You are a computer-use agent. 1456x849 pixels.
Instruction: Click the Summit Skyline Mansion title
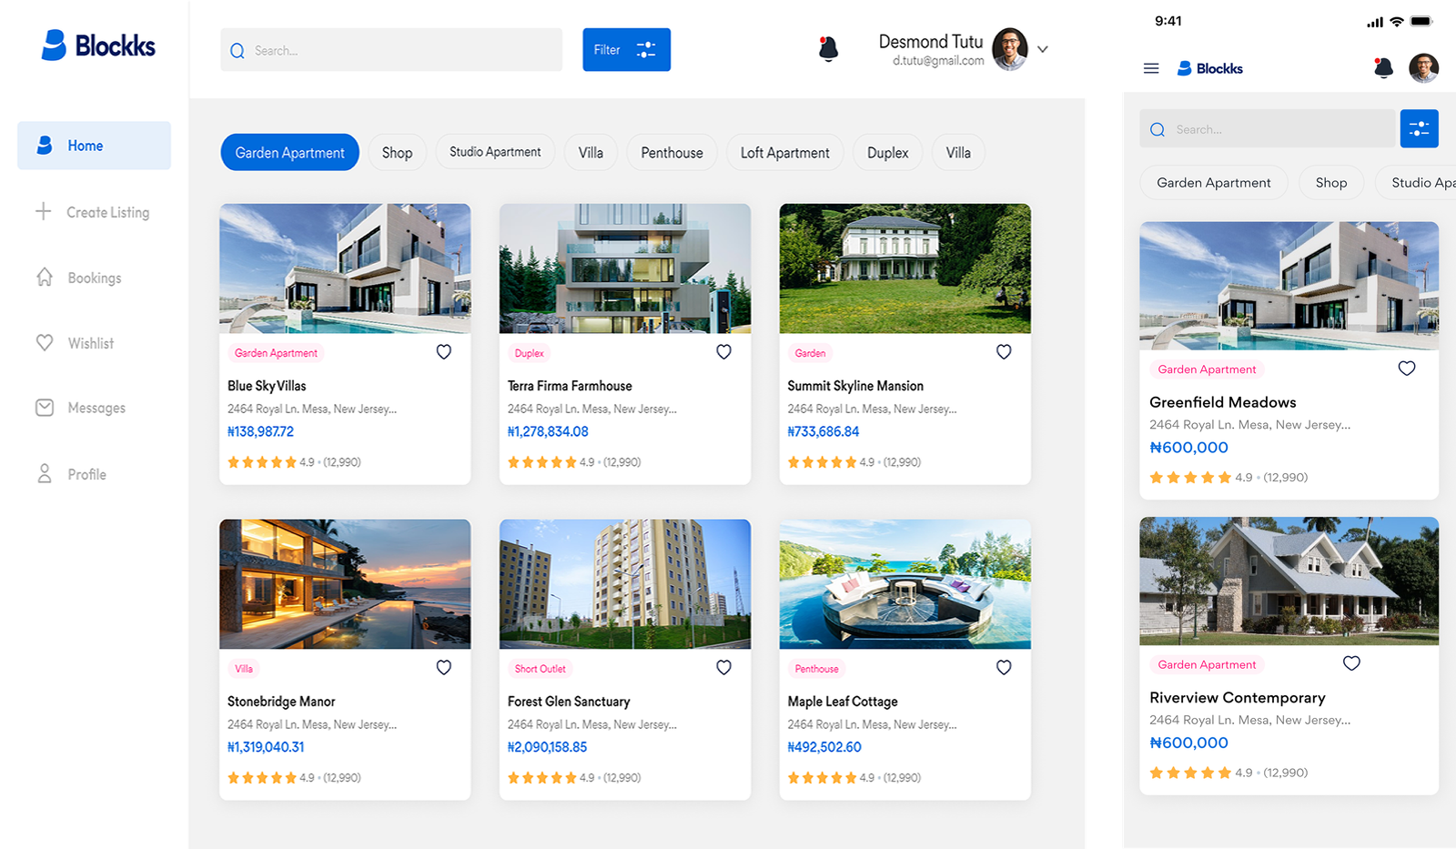coord(855,386)
